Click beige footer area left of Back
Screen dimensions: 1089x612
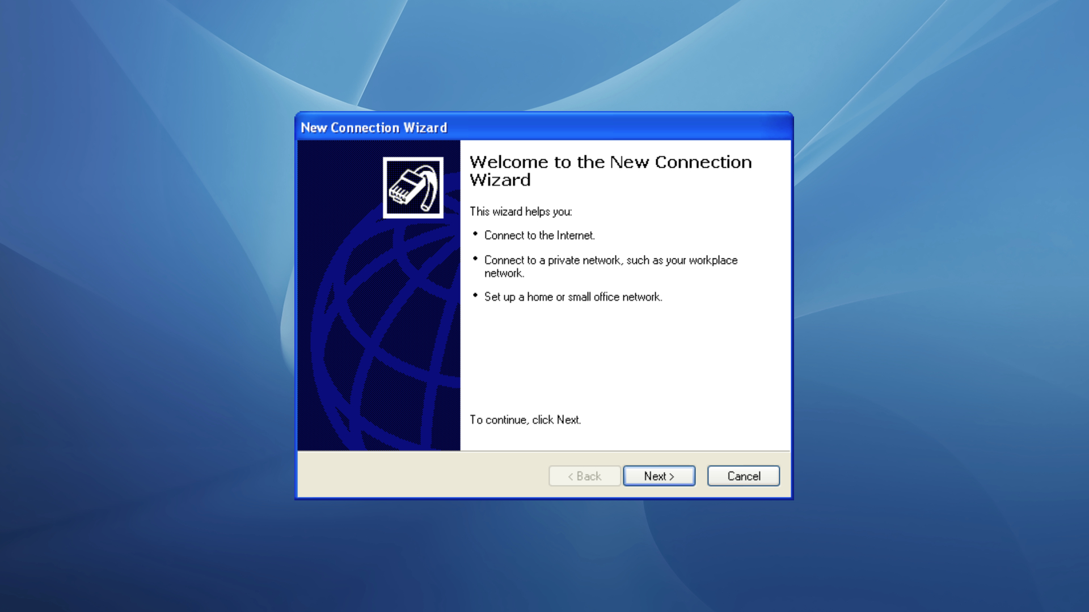pyautogui.click(x=420, y=476)
